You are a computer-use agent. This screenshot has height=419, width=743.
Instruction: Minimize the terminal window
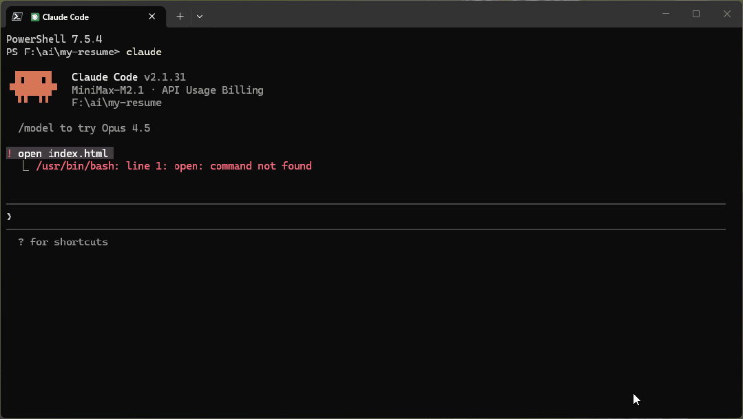click(666, 14)
